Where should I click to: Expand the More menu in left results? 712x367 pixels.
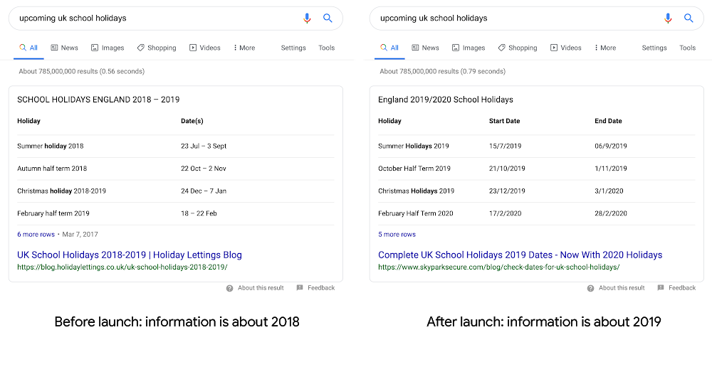click(244, 48)
